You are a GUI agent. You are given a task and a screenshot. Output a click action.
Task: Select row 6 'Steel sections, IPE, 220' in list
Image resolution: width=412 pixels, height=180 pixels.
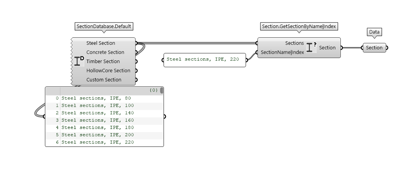(x=97, y=143)
